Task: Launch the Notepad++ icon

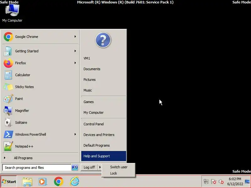Action: (8, 146)
